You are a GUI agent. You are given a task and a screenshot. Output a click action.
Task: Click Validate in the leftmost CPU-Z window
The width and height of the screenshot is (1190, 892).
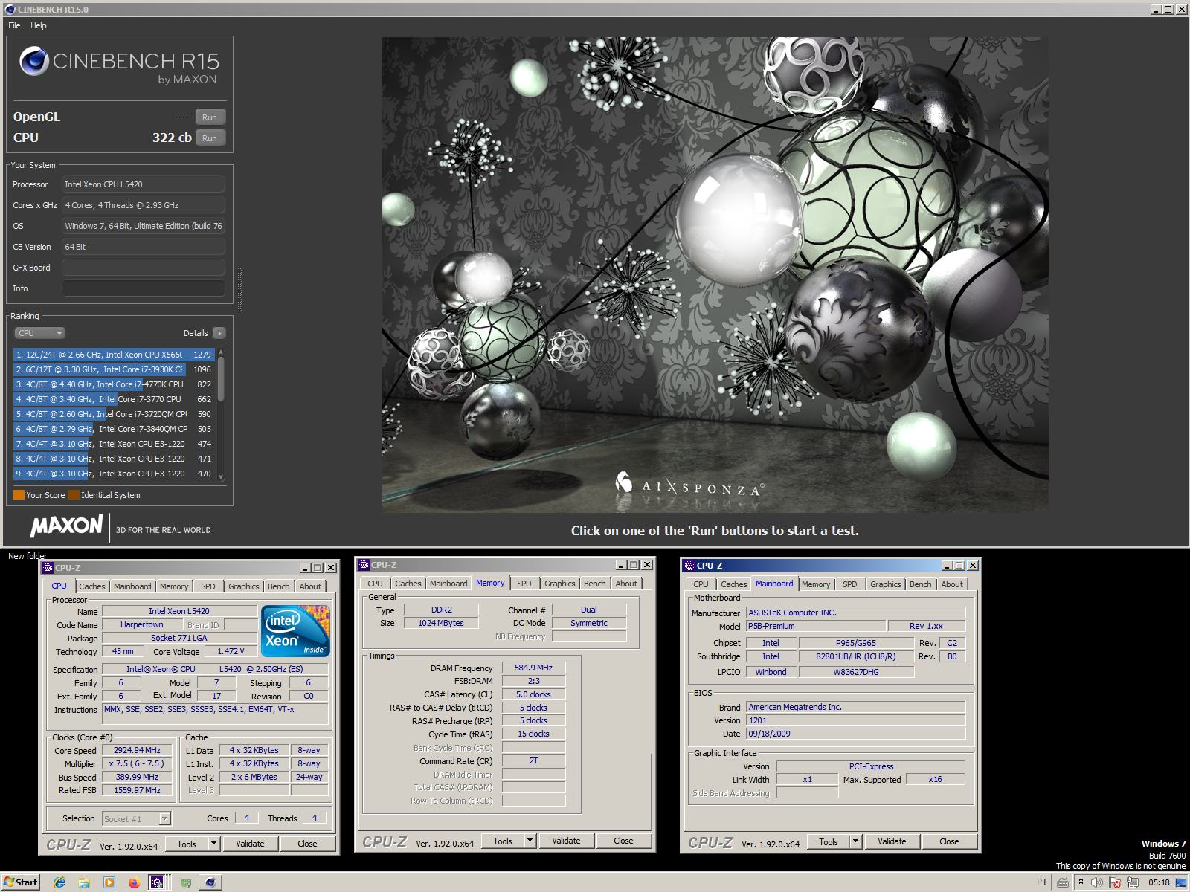click(250, 844)
